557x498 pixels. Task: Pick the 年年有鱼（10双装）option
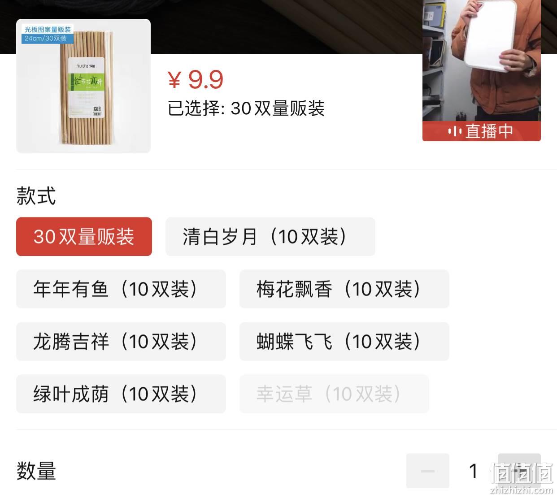coord(121,289)
